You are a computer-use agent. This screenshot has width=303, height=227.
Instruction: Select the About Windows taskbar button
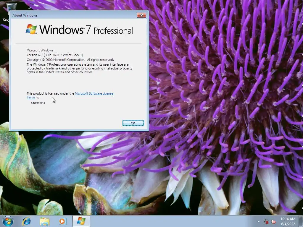[x=81, y=221]
